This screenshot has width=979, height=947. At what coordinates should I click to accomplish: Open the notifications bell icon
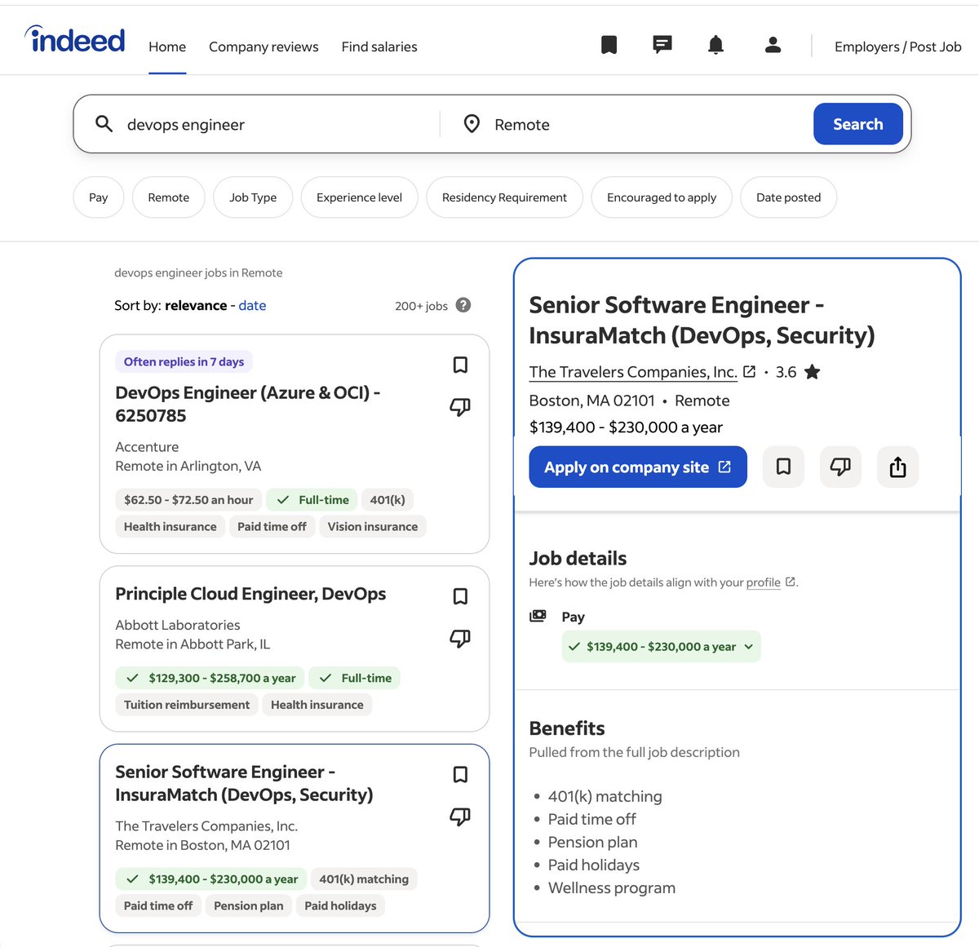tap(715, 45)
